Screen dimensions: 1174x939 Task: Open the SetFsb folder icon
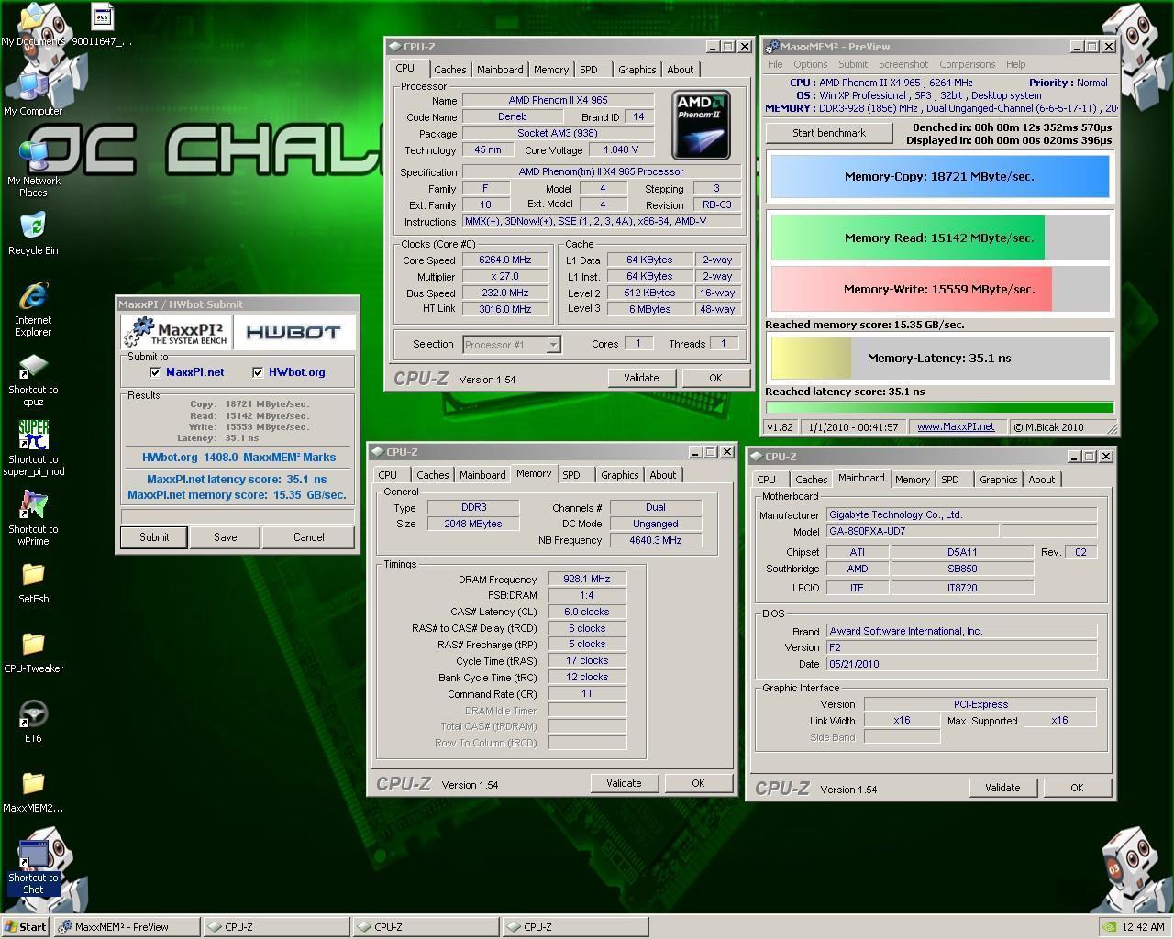click(33, 582)
